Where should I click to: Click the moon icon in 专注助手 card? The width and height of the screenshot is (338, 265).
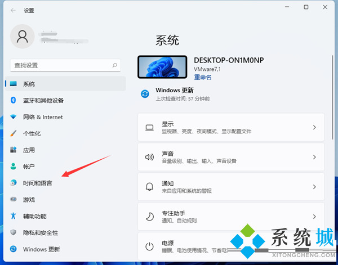[149, 217]
